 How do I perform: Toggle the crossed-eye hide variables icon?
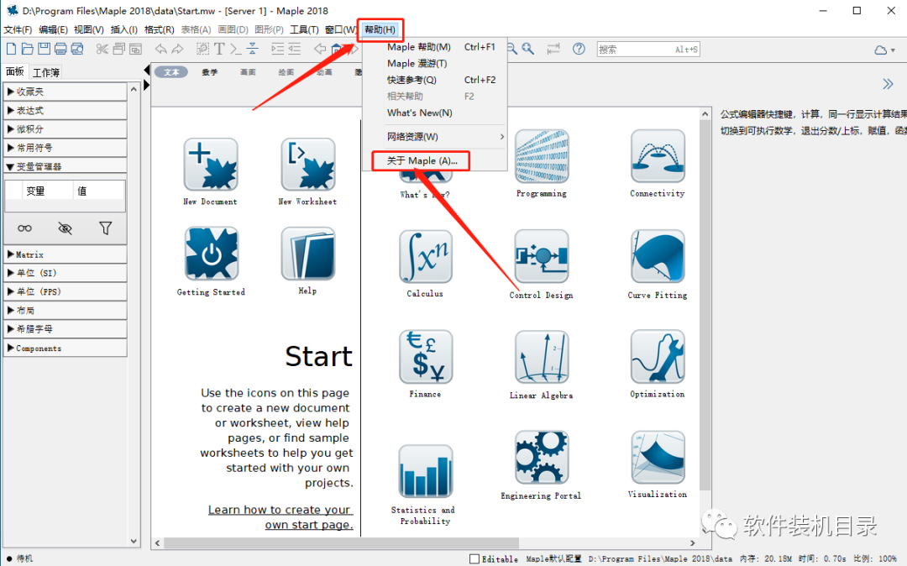coord(65,228)
